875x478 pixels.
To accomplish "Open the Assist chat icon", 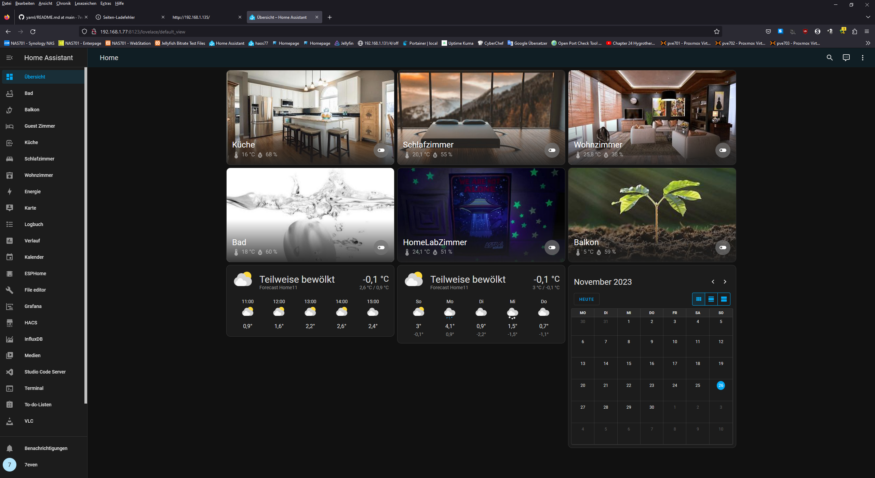I will click(x=846, y=58).
